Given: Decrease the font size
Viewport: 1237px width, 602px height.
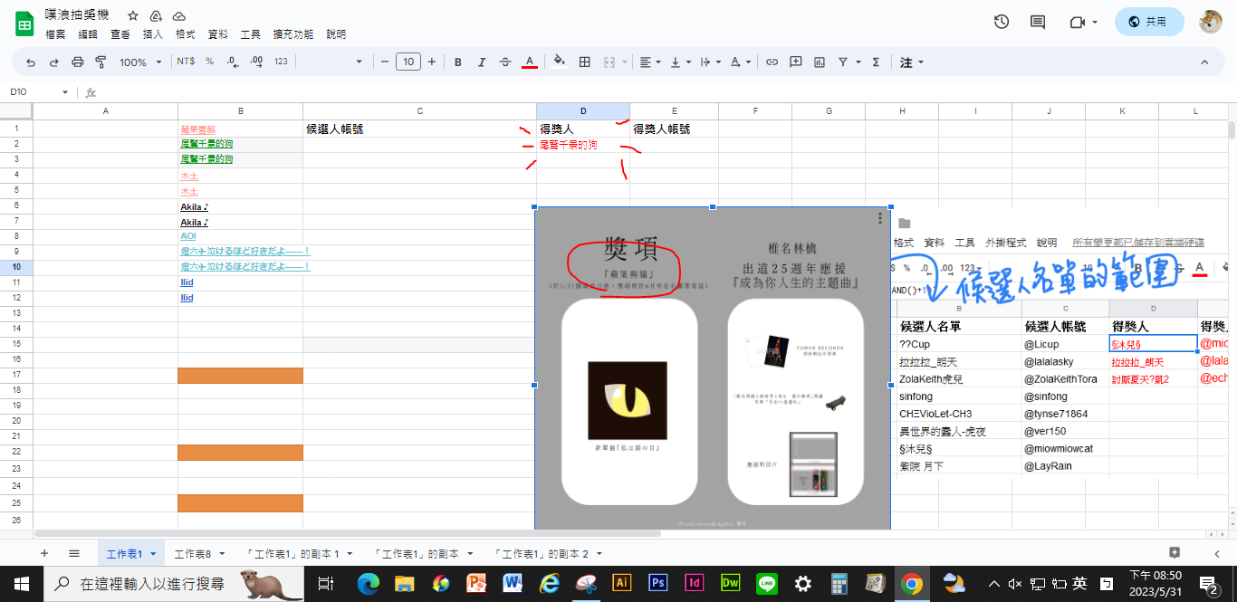Looking at the screenshot, I should click(385, 62).
